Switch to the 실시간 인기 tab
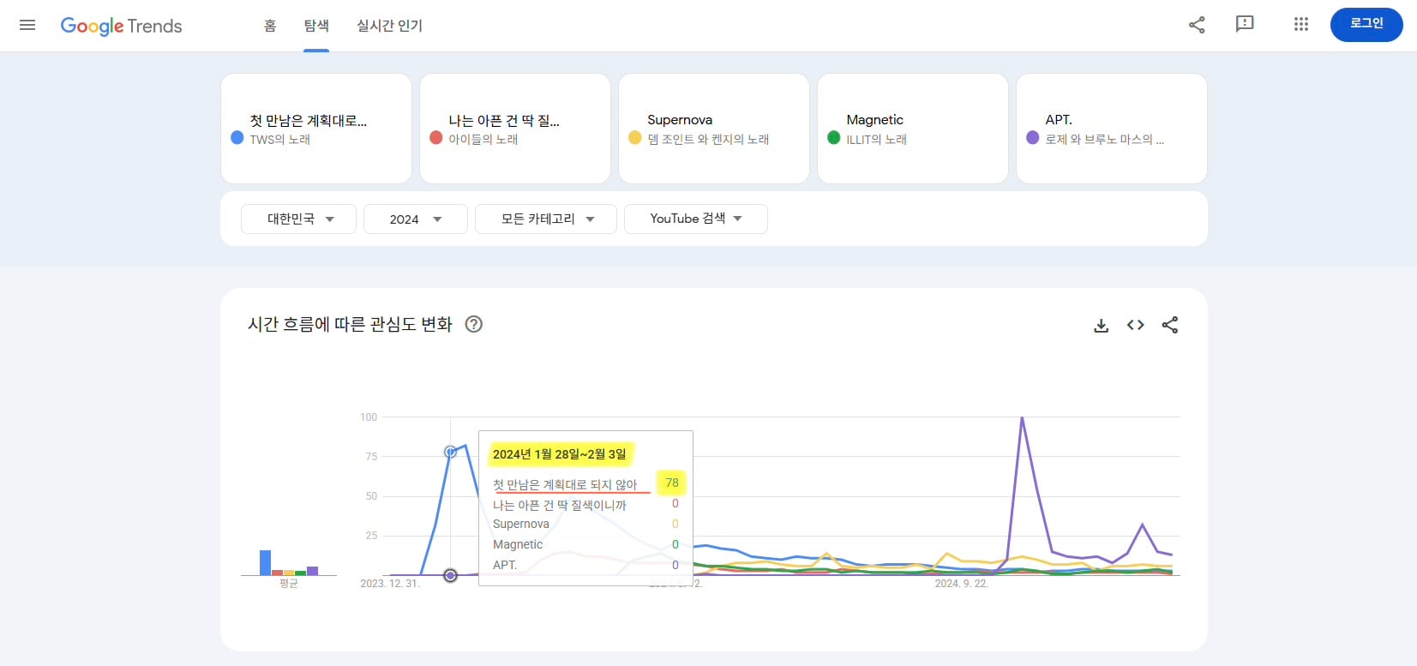Image resolution: width=1417 pixels, height=666 pixels. tap(390, 26)
